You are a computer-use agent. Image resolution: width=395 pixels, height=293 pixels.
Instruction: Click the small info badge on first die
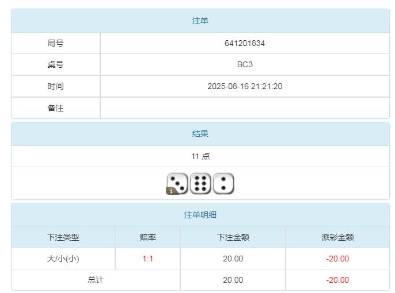pyautogui.click(x=171, y=191)
